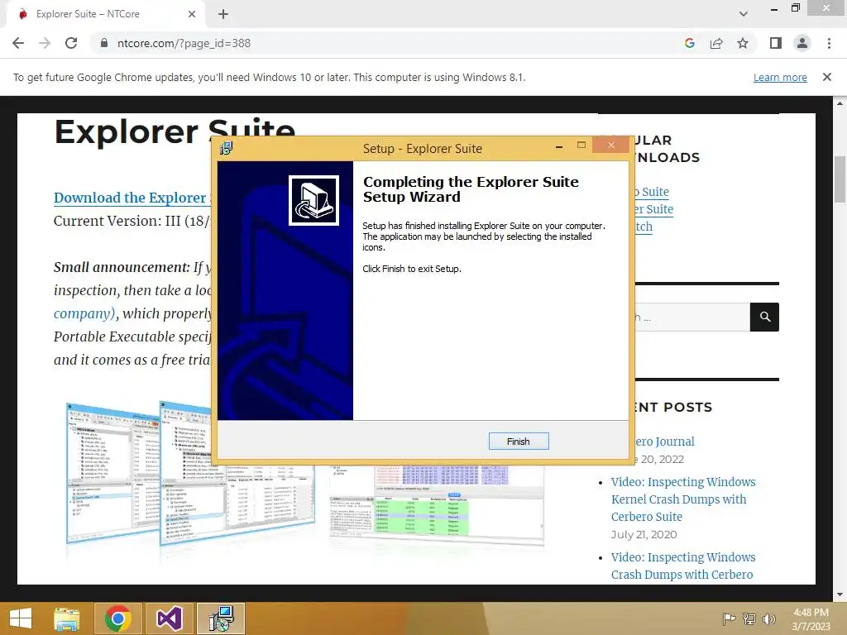Click the website's search magnifier button

(765, 317)
